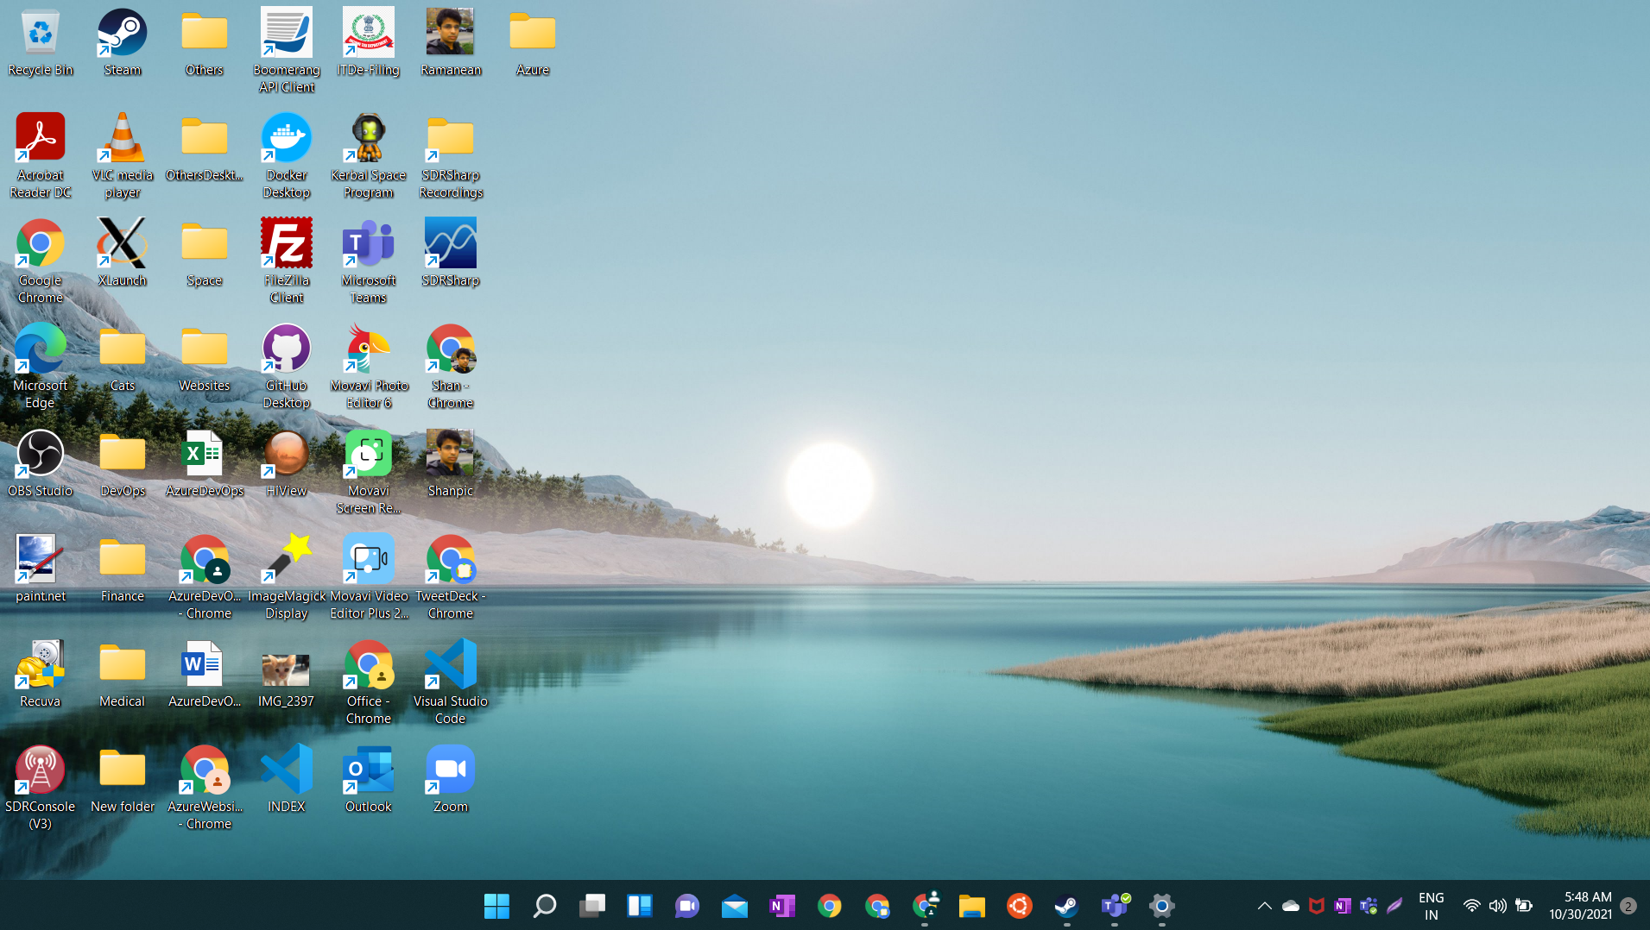Viewport: 1650px width, 930px height.
Task: Select the ImageMagick Display shortcut
Action: [x=287, y=577]
